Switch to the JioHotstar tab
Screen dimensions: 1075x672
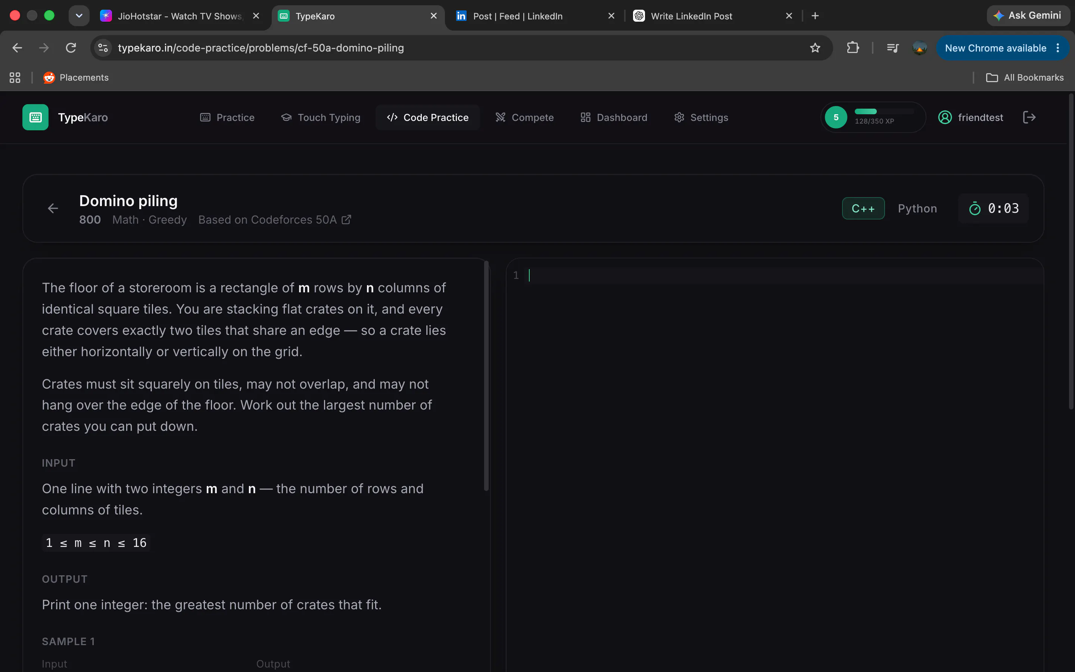[x=180, y=16]
